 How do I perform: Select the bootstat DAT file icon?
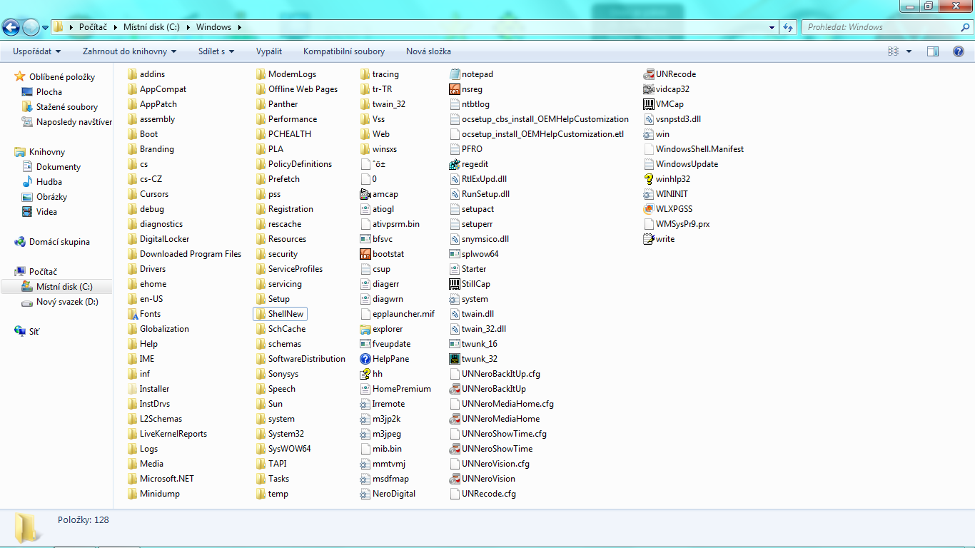pos(365,254)
